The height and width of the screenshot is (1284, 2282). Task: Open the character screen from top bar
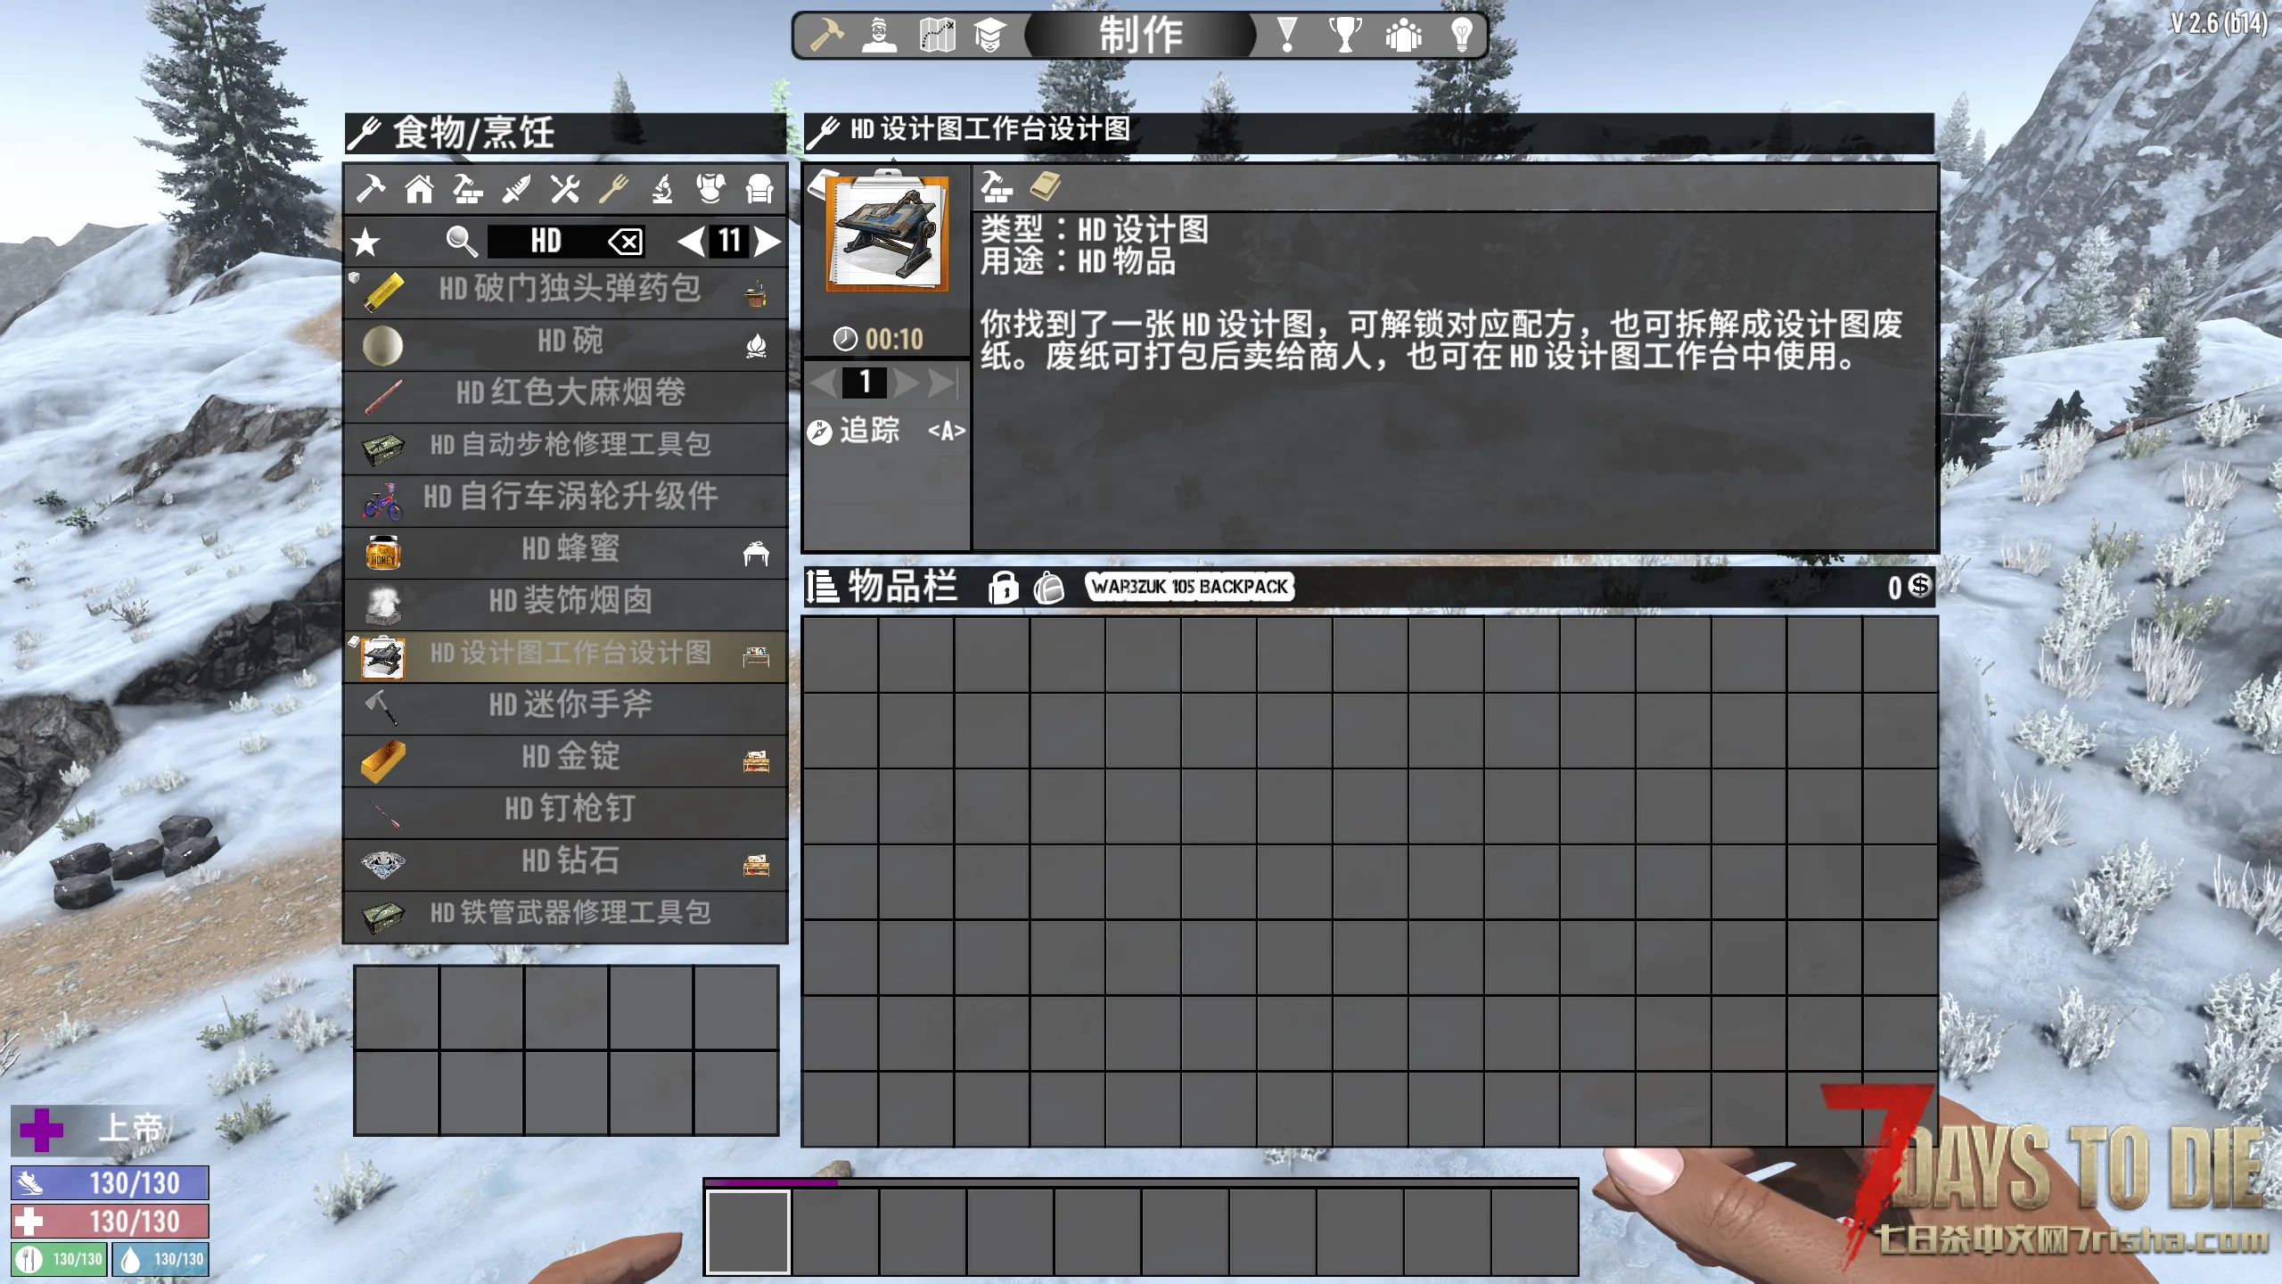(880, 36)
